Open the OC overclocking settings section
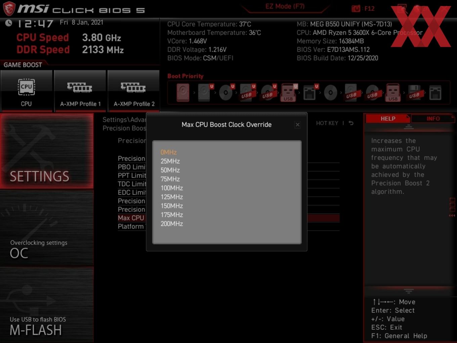The width and height of the screenshot is (457, 343). click(47, 228)
